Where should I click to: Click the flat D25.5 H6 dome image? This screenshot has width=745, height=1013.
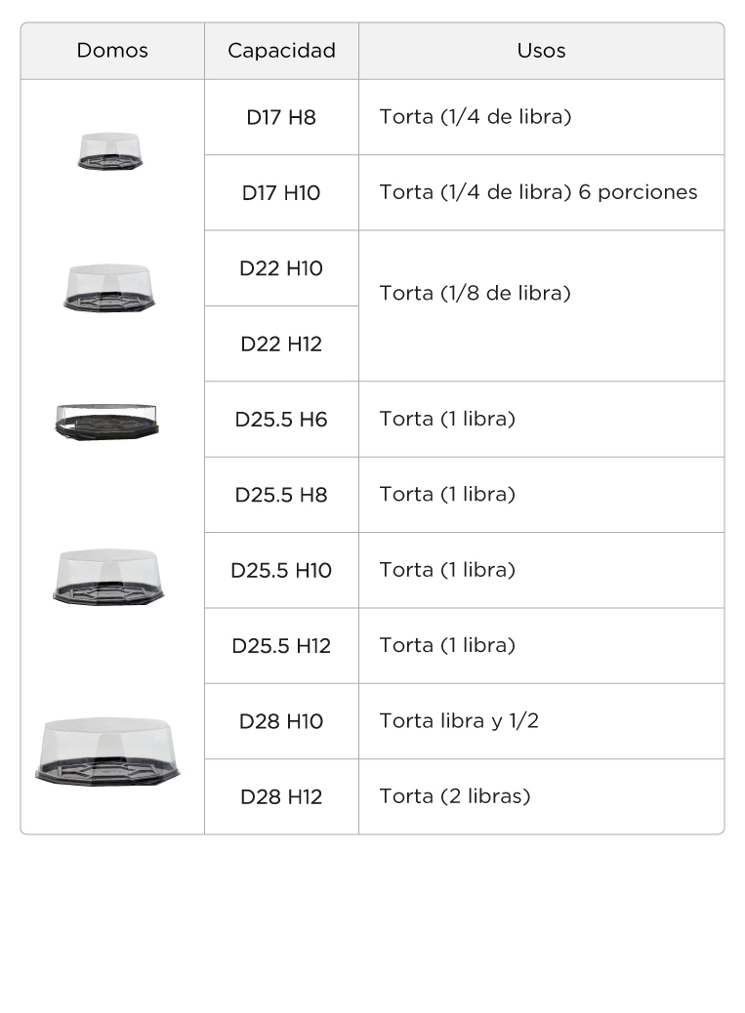(x=107, y=422)
